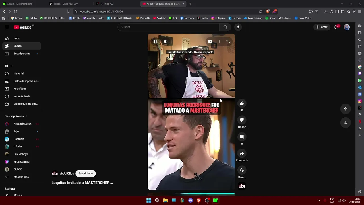The height and width of the screenshot is (205, 364).
Task: Open the Crear create button
Action: (321, 27)
